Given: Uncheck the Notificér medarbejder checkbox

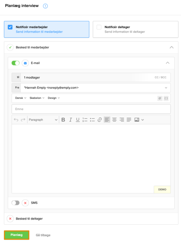Looking at the screenshot, I should [x=10, y=27].
